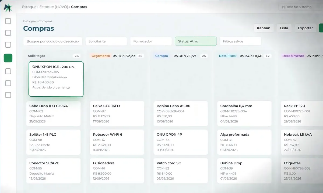Focus the code or description search box
Image resolution: width=323 pixels, height=193 pixels.
53,41
